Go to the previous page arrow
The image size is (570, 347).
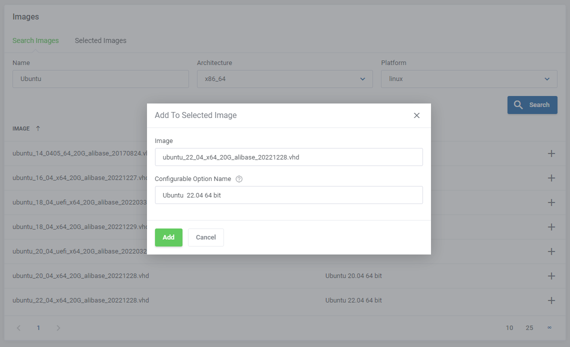[x=18, y=328]
